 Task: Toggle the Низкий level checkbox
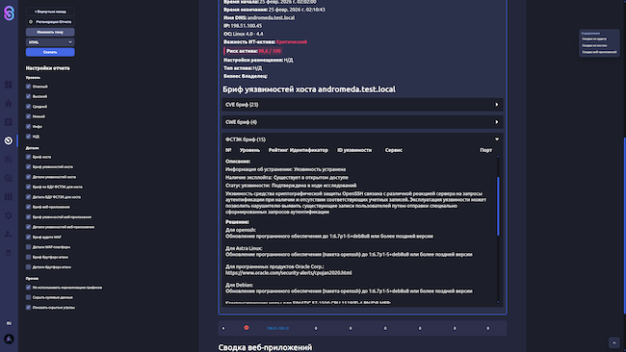tap(28, 116)
